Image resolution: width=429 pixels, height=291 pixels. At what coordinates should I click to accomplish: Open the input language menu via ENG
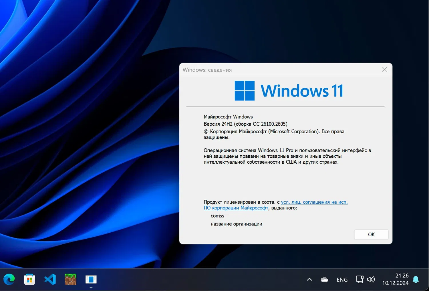pyautogui.click(x=342, y=279)
